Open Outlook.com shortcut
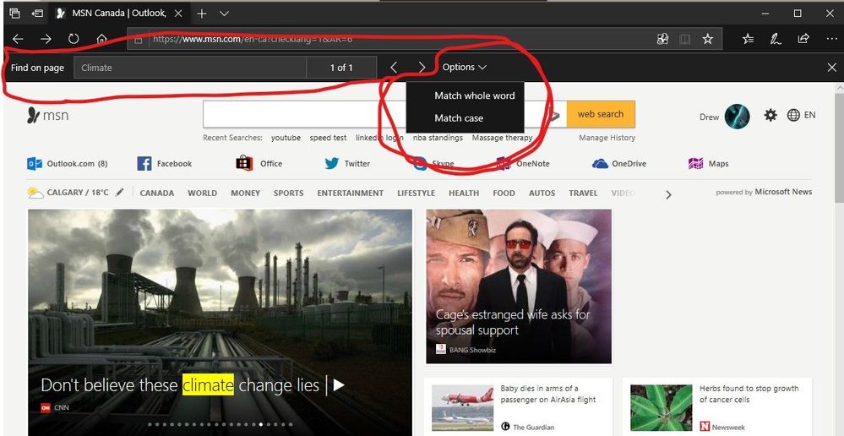Viewport: 844px width, 436px height. (x=68, y=164)
